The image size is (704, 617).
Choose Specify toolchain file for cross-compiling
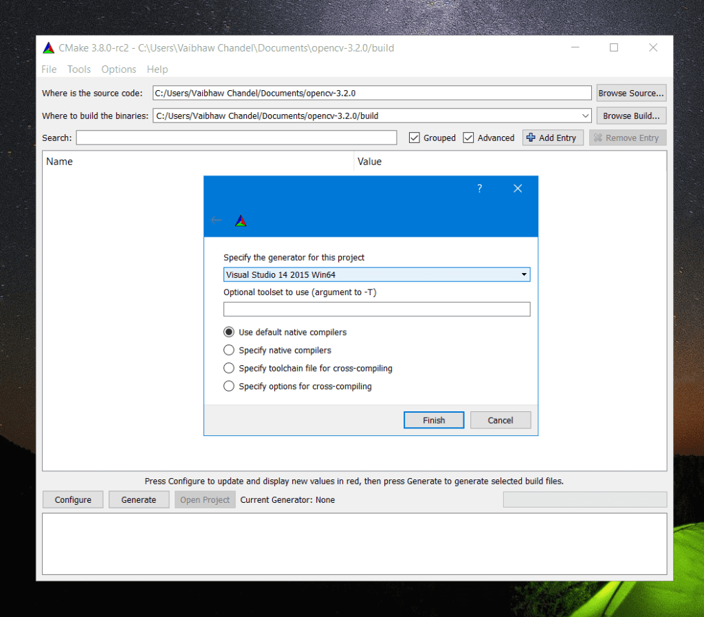click(228, 368)
